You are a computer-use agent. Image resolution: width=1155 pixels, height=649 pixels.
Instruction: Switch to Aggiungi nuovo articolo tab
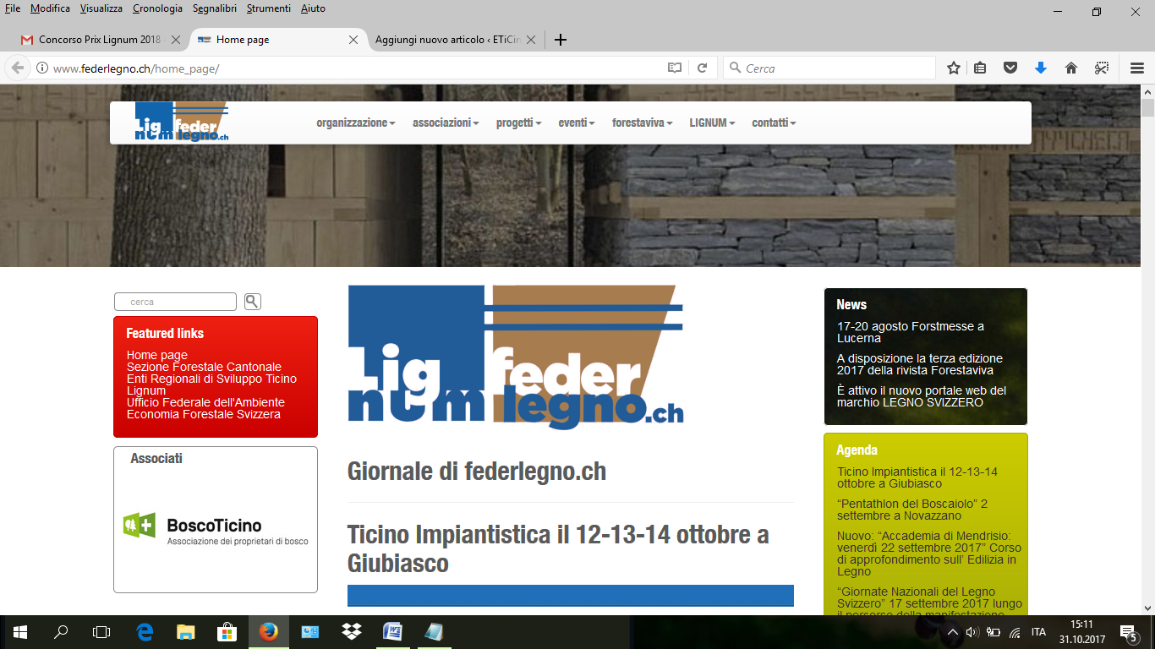455,40
